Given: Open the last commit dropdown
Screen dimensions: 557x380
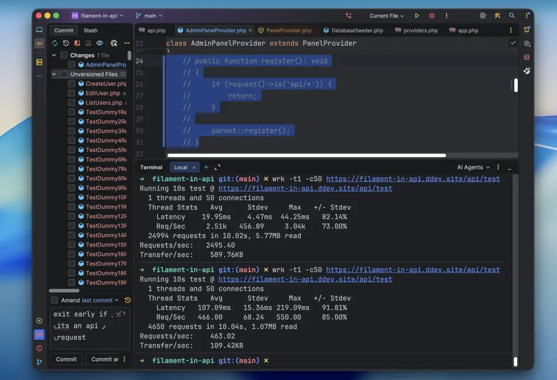Looking at the screenshot, I should tap(100, 300).
